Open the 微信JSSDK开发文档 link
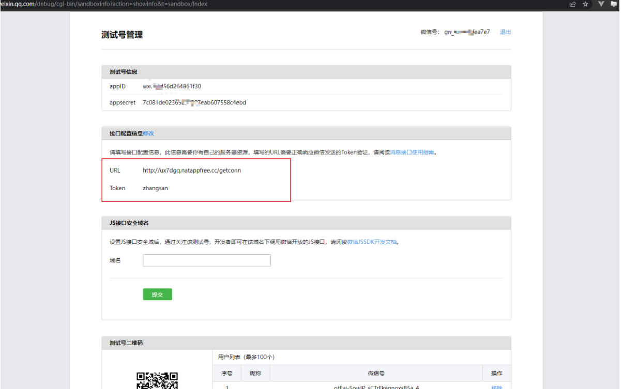 [371, 242]
